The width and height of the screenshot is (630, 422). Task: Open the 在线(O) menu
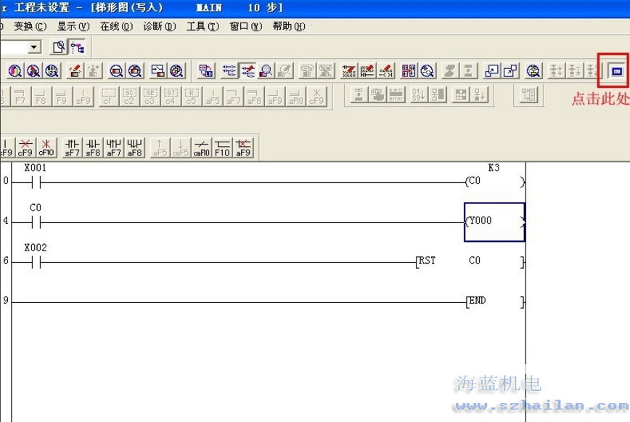pyautogui.click(x=118, y=26)
